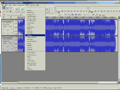The image size is (120, 90).
Task: Toggle Mute on the first audio track
Action: click(x=5, y=26)
